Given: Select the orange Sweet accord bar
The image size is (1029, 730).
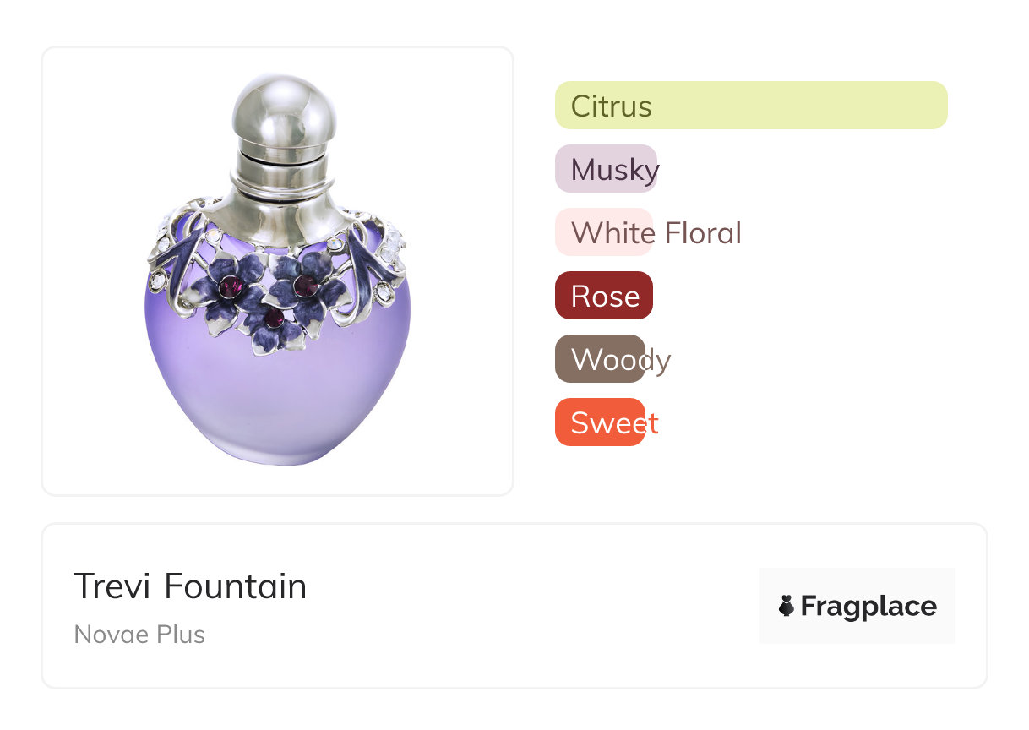Looking at the screenshot, I should (x=600, y=422).
